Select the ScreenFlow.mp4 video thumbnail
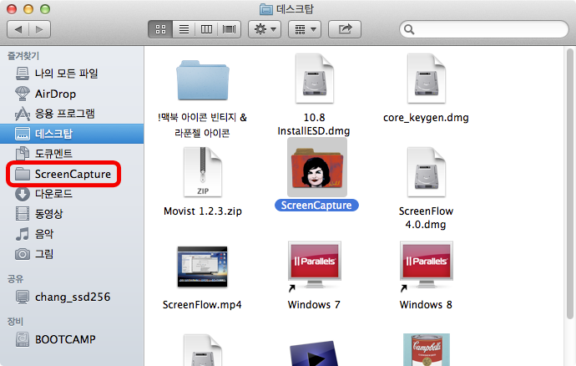The image size is (576, 366). tap(202, 267)
